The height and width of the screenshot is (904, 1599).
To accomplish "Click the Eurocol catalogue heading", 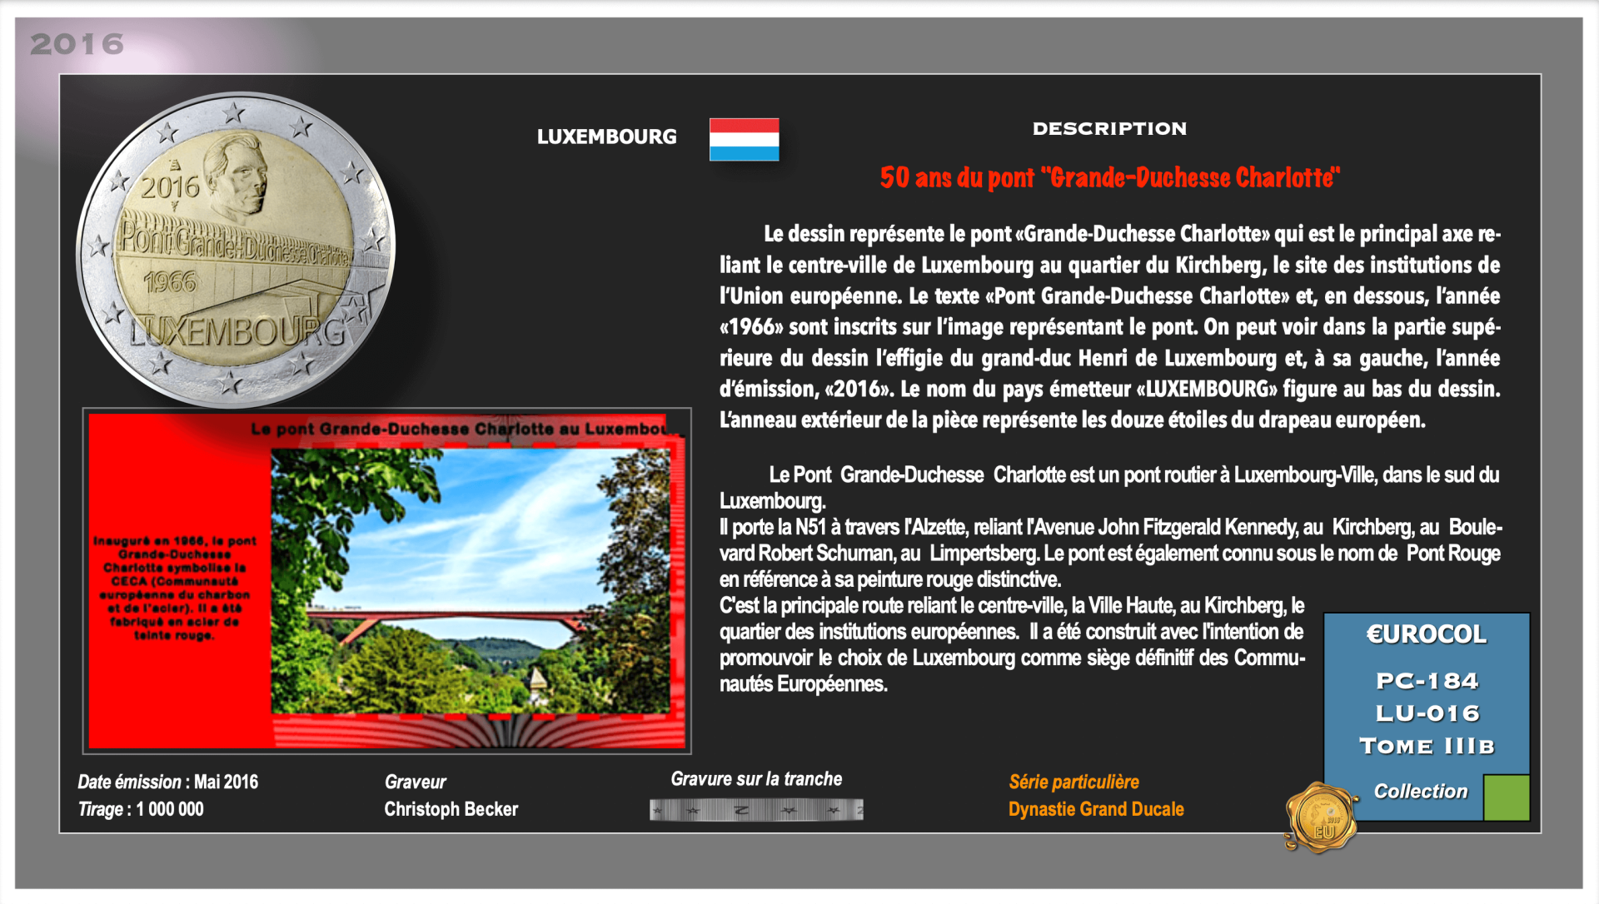I will click(1426, 634).
